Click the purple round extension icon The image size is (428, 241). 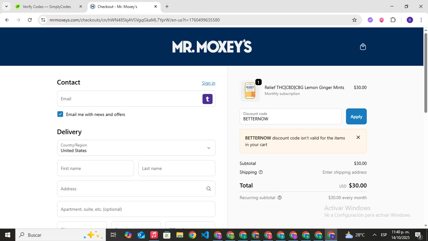[370, 20]
